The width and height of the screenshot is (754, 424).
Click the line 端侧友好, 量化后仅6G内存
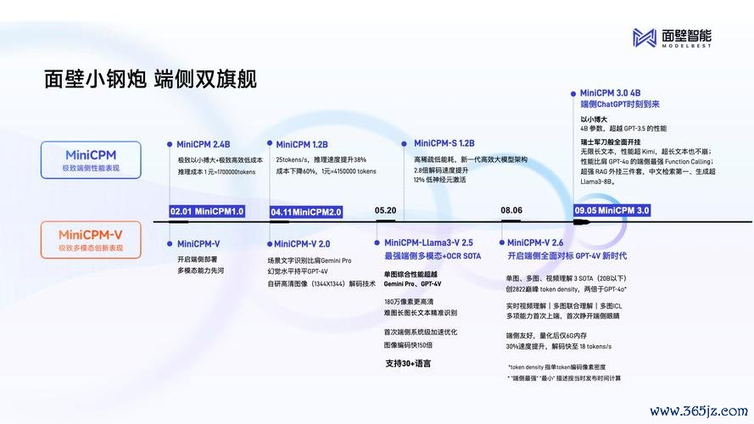[x=546, y=336]
